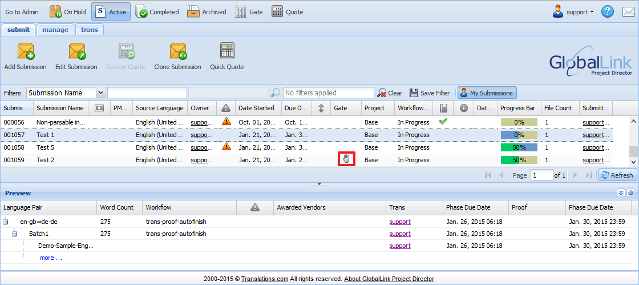This screenshot has height=285, width=639.
Task: Sort by the gate icon column header
Action: [443, 108]
